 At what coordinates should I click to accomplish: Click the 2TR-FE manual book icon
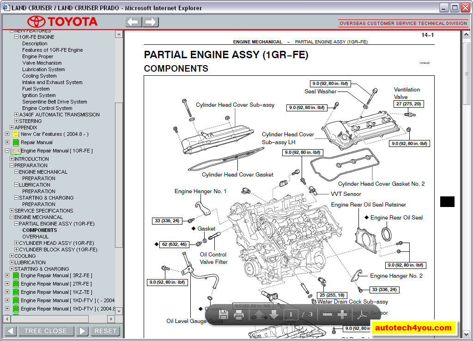tap(16, 284)
